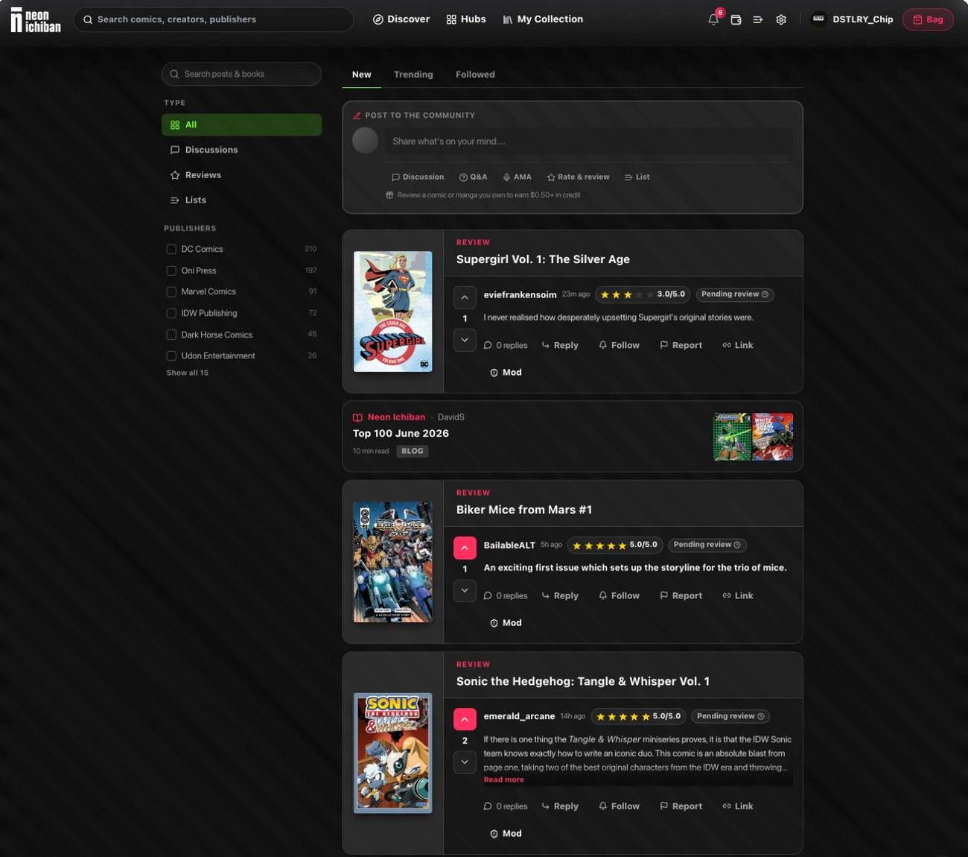Open settings gear in header
The image size is (968, 857).
coord(781,20)
